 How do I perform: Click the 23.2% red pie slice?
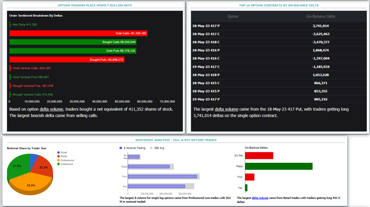[44, 167]
